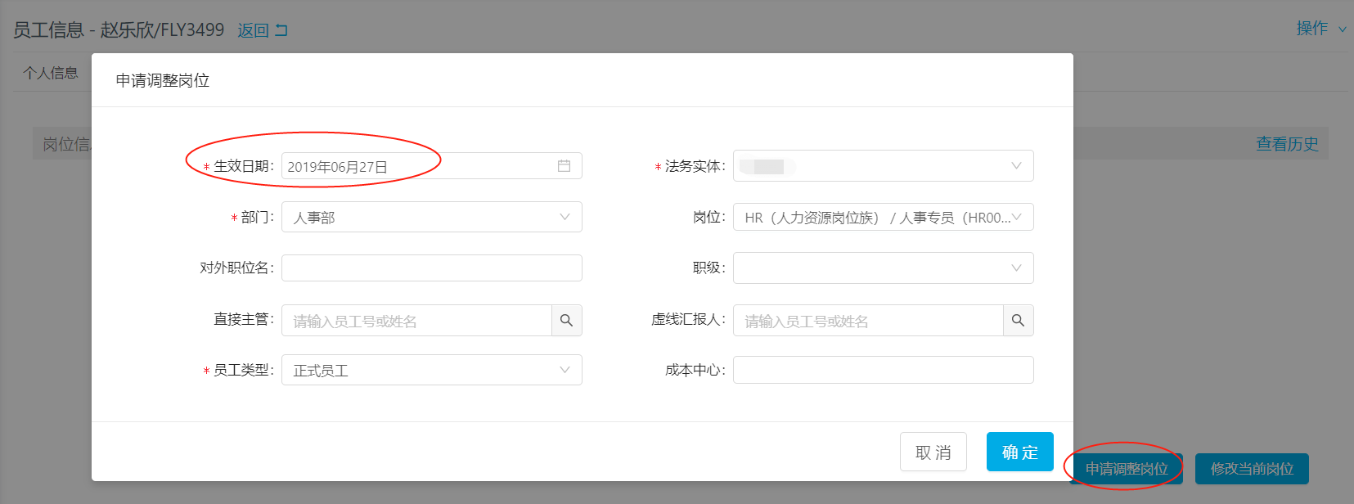Click search icon next to 直接主管 field
Screen dimensions: 1354x504
(x=566, y=321)
